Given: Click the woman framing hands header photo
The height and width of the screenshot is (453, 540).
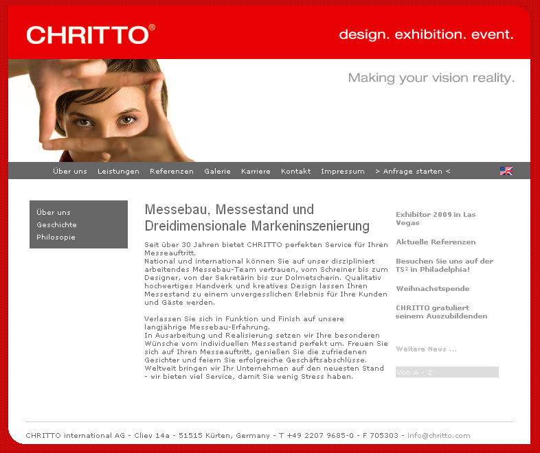Looking at the screenshot, I should (x=102, y=111).
